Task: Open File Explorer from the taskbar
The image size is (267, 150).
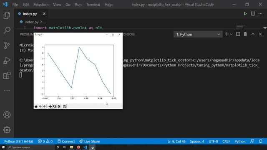Action: pos(71,147)
